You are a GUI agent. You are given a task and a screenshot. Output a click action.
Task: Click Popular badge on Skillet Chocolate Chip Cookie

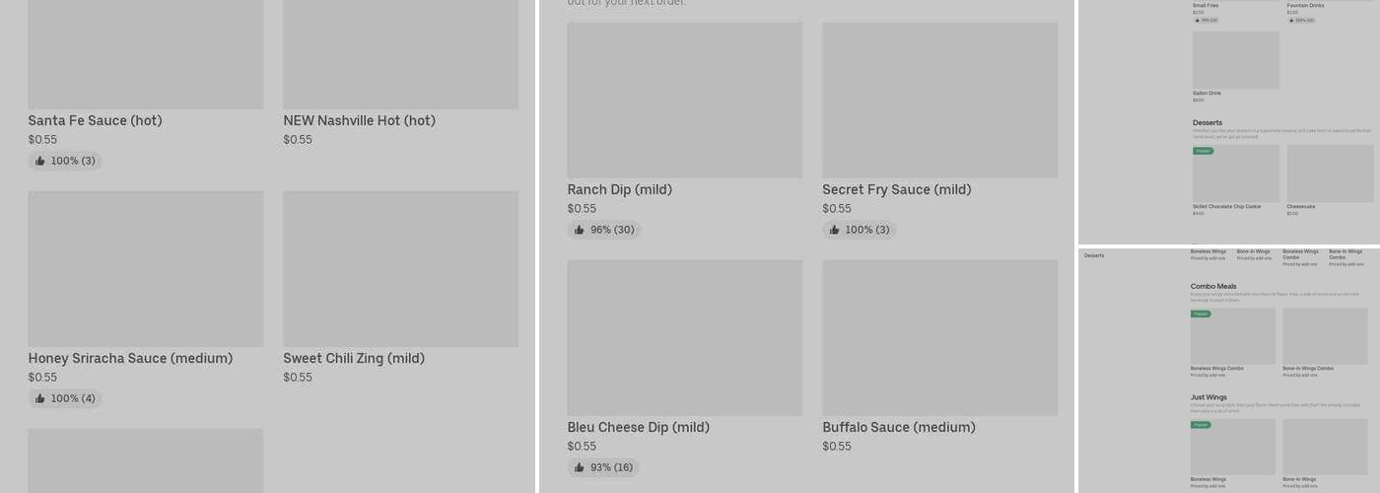1203,151
